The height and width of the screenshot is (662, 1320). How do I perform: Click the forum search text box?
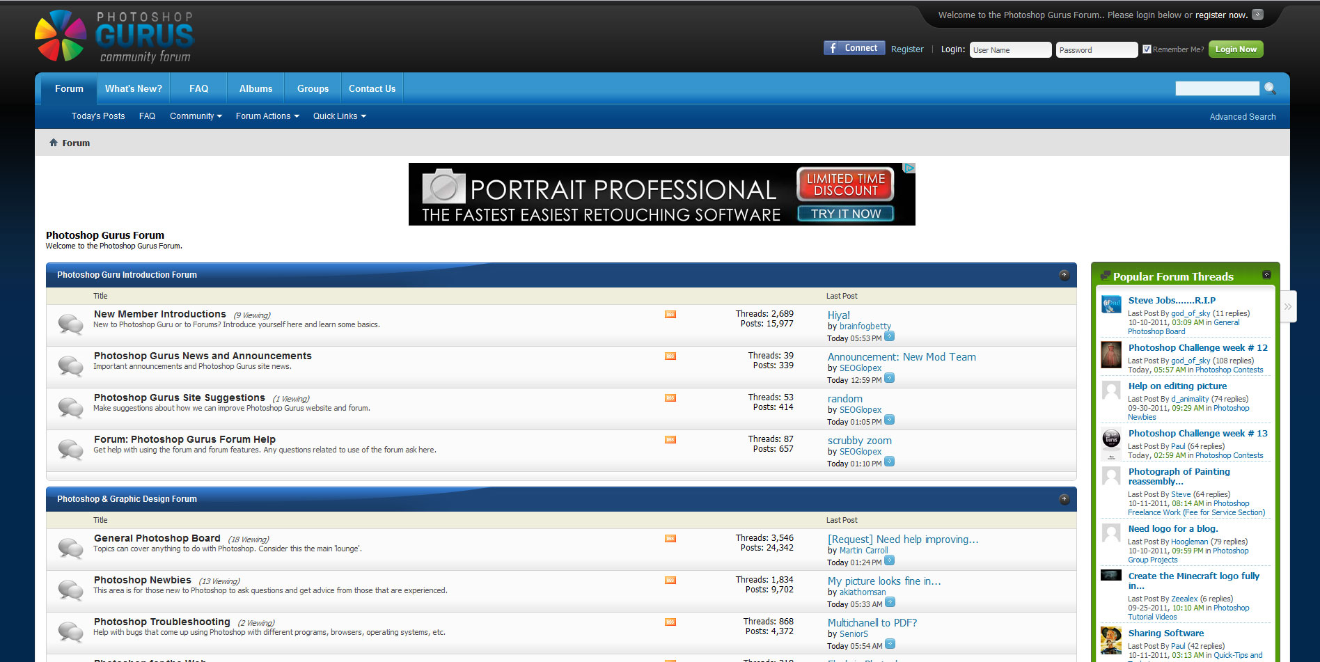click(1217, 88)
